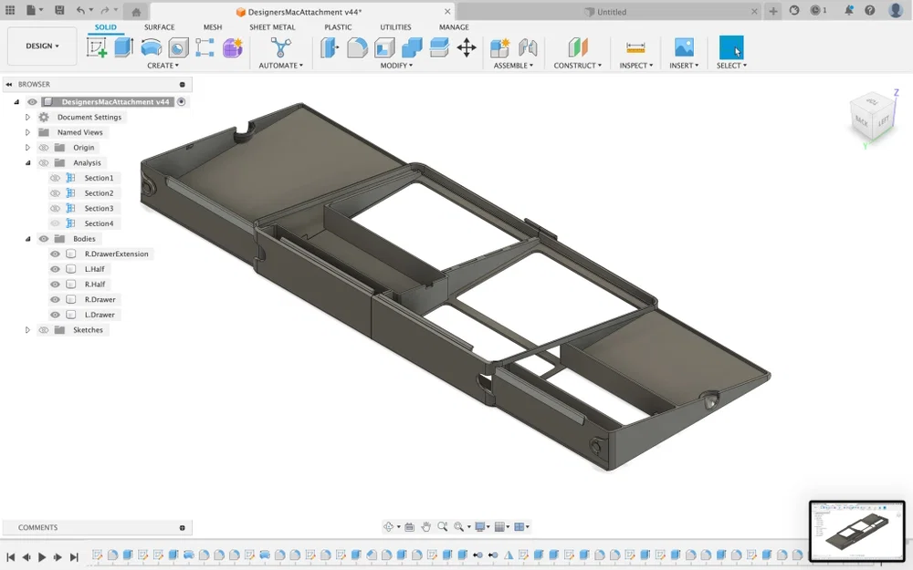
Task: Select the Offset Face tool icon
Action: pos(439,47)
